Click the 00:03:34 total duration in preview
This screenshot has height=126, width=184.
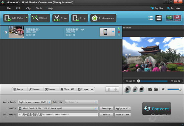(175, 81)
